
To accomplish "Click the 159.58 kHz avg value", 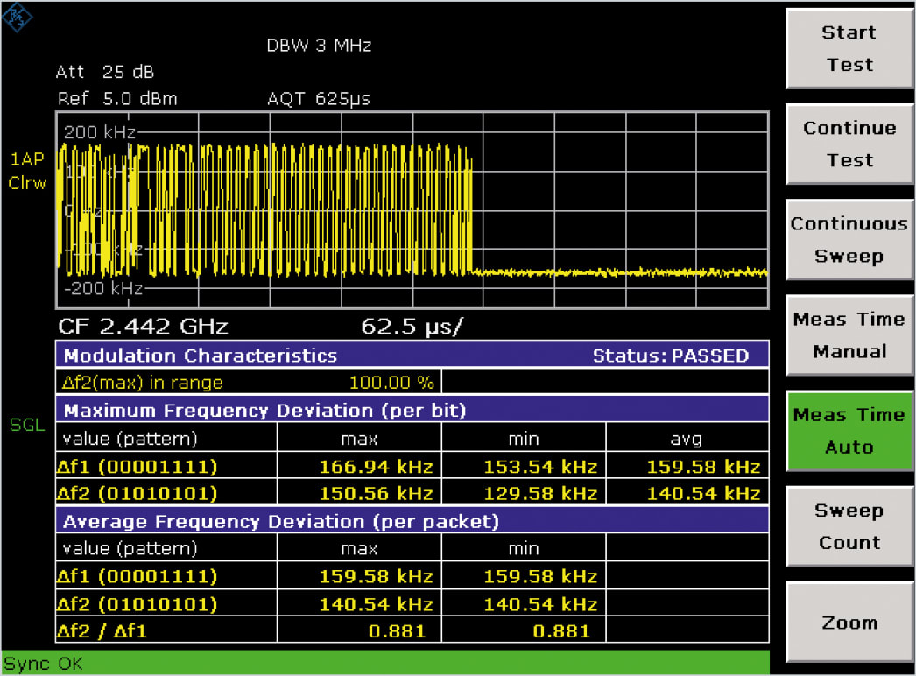I will (x=703, y=467).
